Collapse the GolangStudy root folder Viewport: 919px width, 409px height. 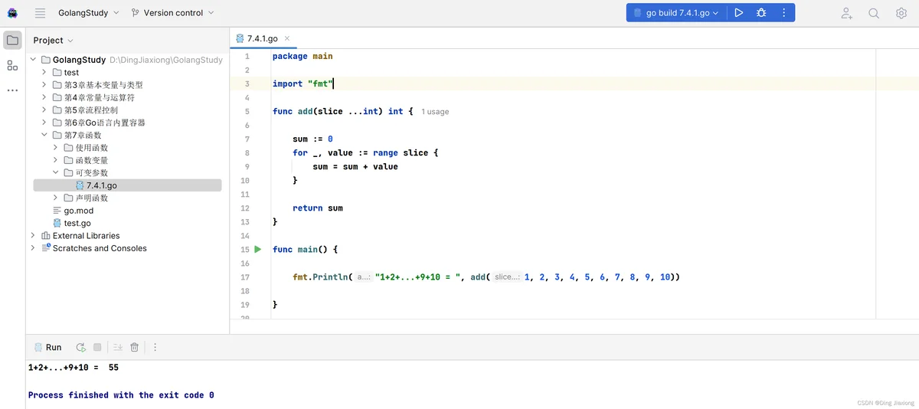click(33, 60)
